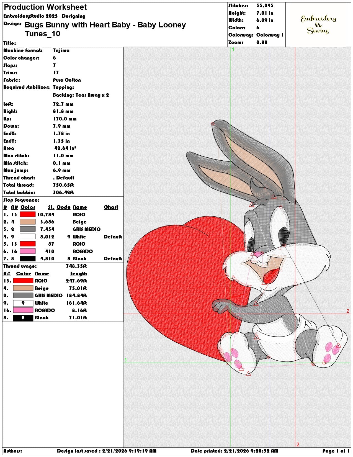Click the Min stitch value 0.1 mm

tap(61, 163)
